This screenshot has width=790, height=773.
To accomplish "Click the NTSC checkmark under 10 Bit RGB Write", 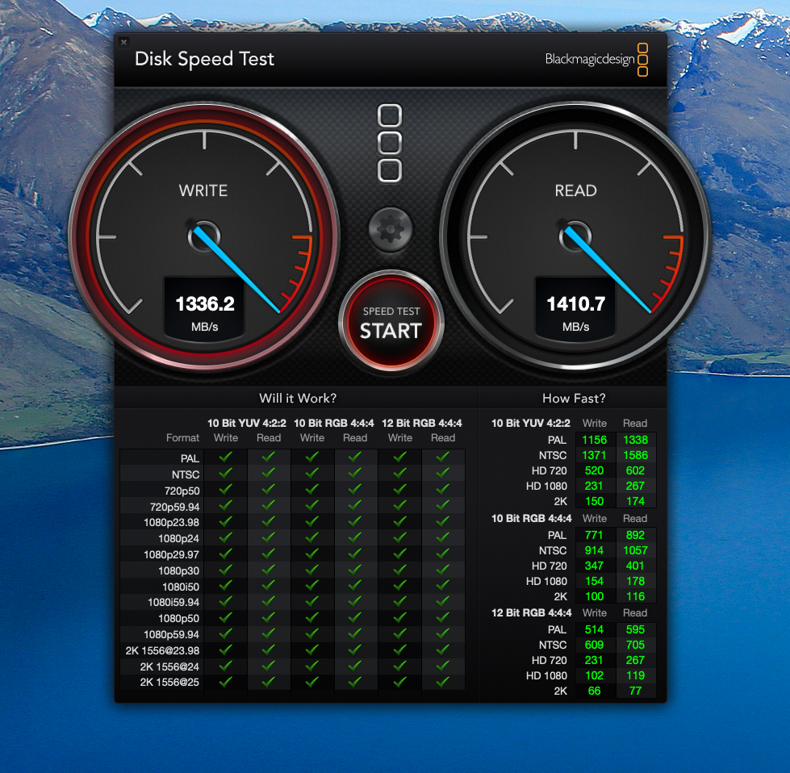I will click(x=311, y=473).
